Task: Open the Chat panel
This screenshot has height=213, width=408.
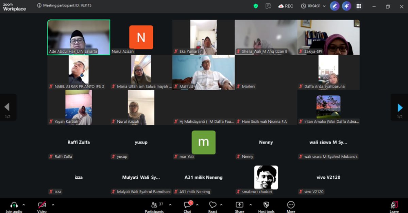Action: [187, 206]
